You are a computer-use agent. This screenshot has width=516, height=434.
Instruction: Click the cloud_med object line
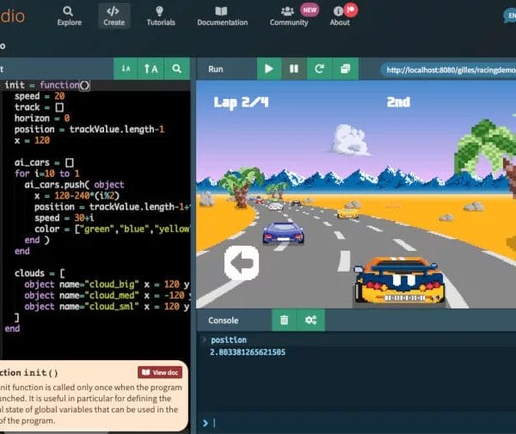point(107,296)
